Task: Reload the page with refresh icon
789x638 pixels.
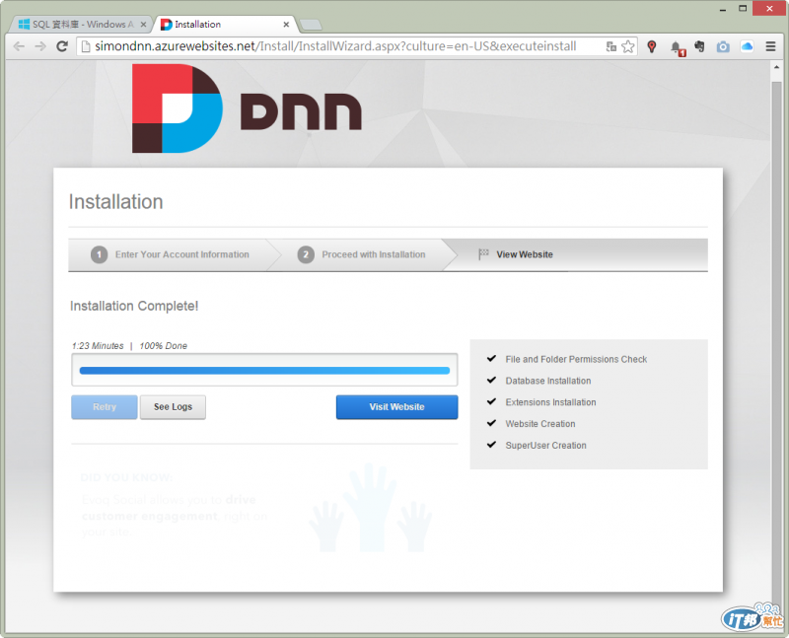Action: click(62, 46)
